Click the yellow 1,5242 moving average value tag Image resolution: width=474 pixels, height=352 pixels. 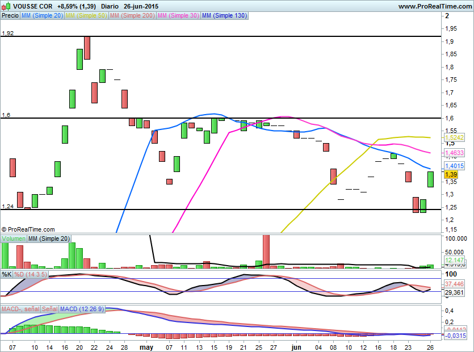[454, 137]
